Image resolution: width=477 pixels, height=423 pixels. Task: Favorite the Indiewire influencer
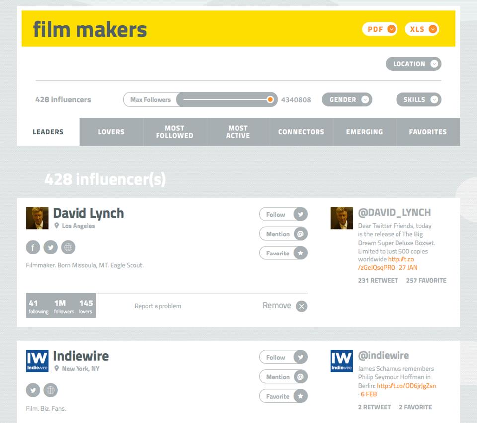click(283, 396)
